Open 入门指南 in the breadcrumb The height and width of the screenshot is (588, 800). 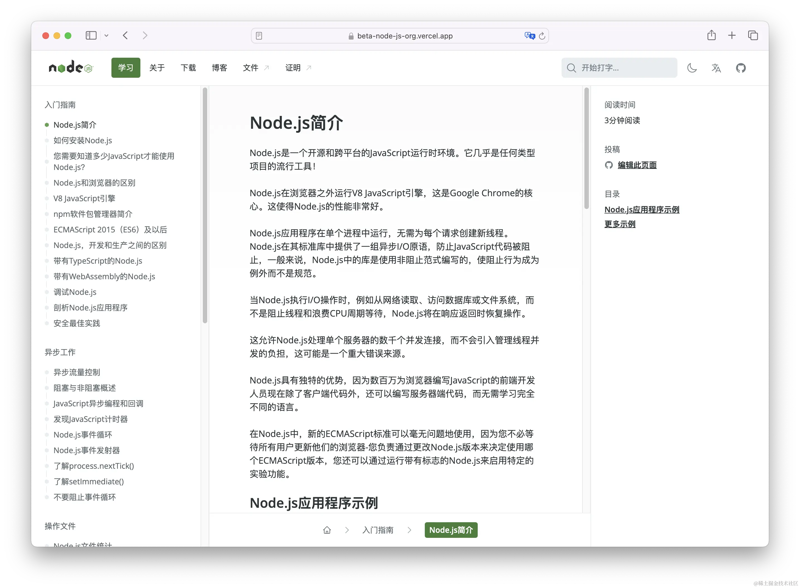coord(378,530)
